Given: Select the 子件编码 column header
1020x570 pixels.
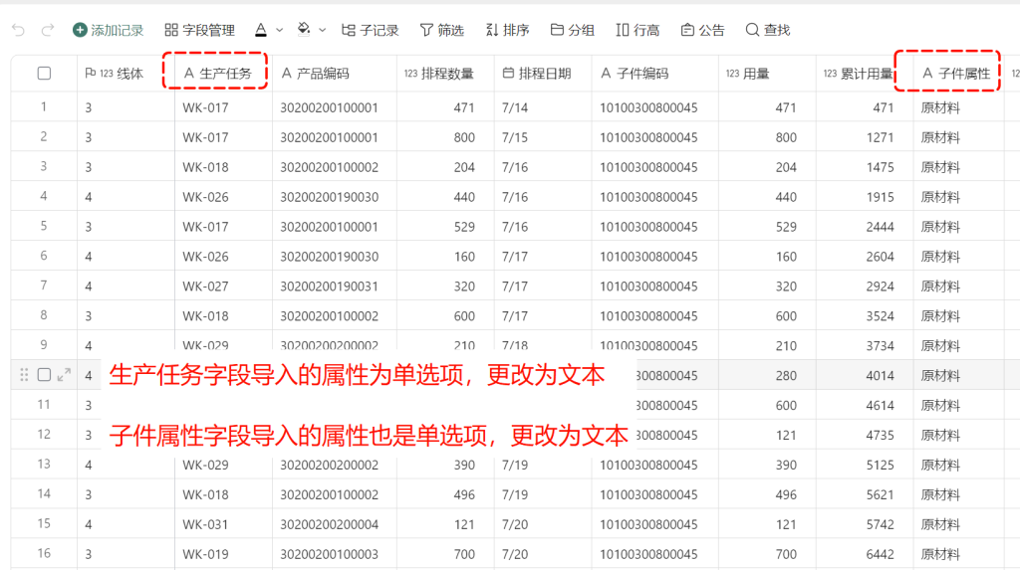Looking at the screenshot, I should (655, 74).
